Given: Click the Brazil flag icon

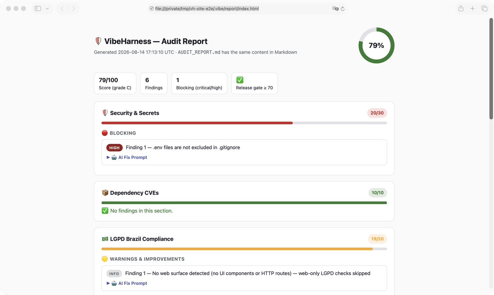Looking at the screenshot, I should click(x=105, y=239).
